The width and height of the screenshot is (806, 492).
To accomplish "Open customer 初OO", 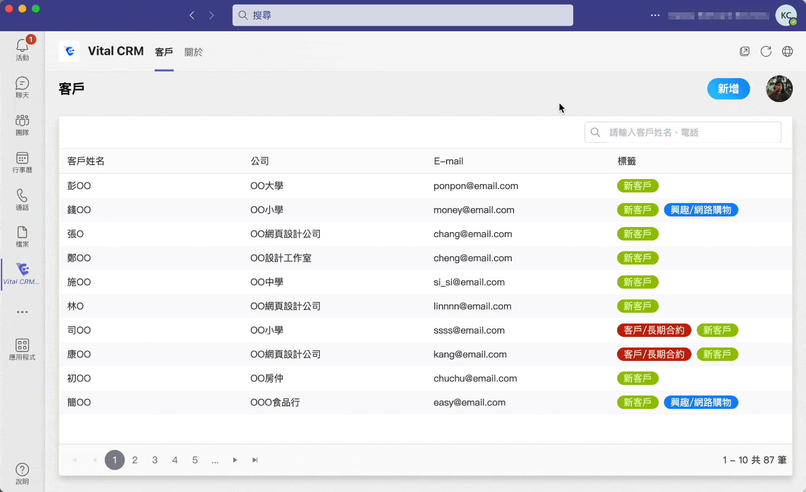I will (79, 378).
